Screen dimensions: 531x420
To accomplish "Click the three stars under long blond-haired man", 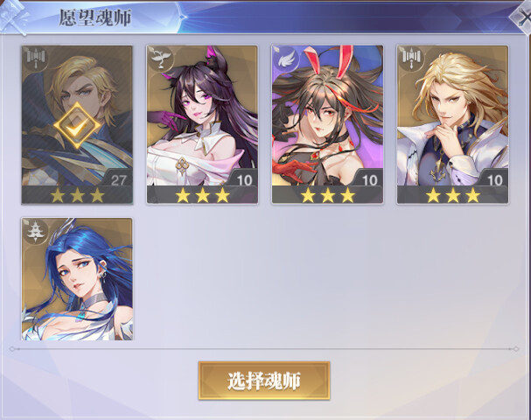I will pos(453,195).
